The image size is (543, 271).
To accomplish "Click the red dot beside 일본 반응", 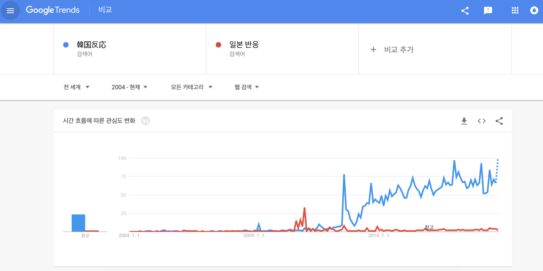I will (218, 45).
